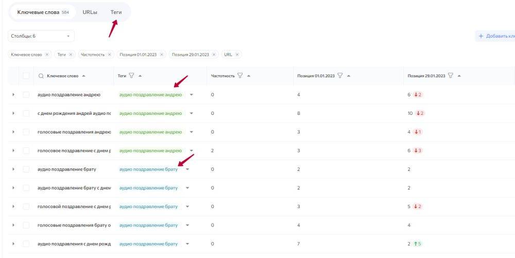This screenshot has height=258, width=515.
Task: Expand row 'голосовые поздравления брату'
Action: tap(13, 225)
